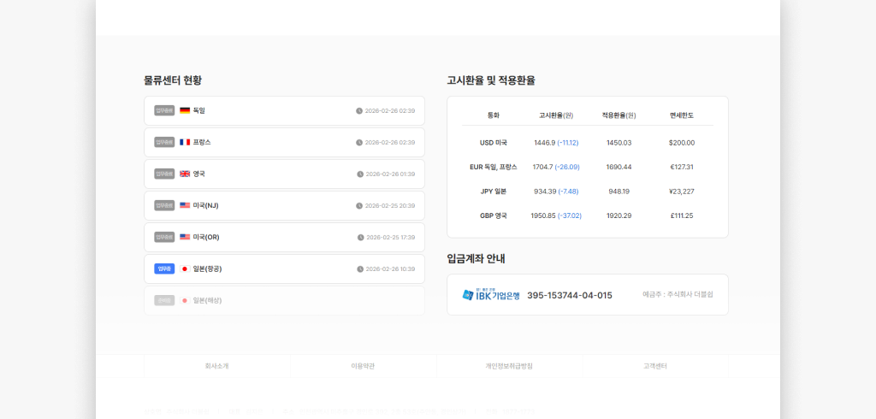876x419 pixels.
Task: Select the 일본(해상) logistics center label
Action: pyautogui.click(x=207, y=300)
